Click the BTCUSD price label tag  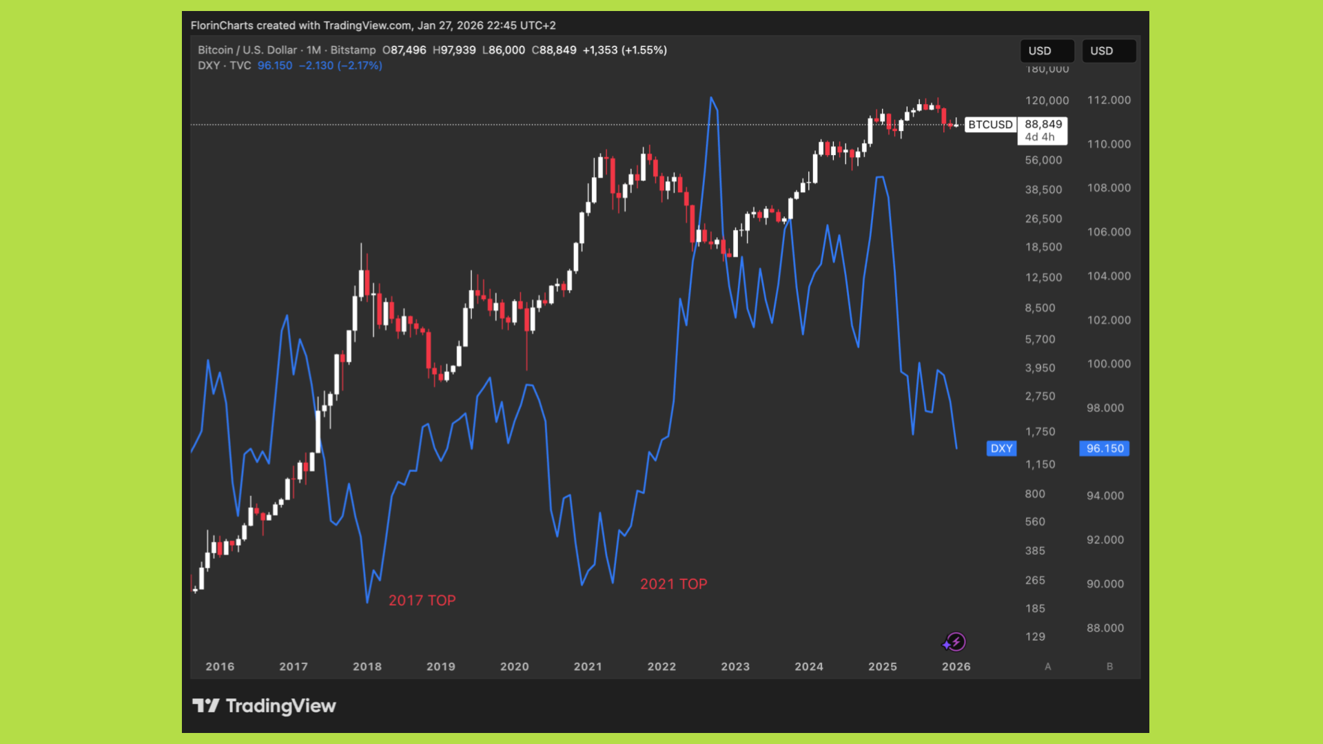990,125
